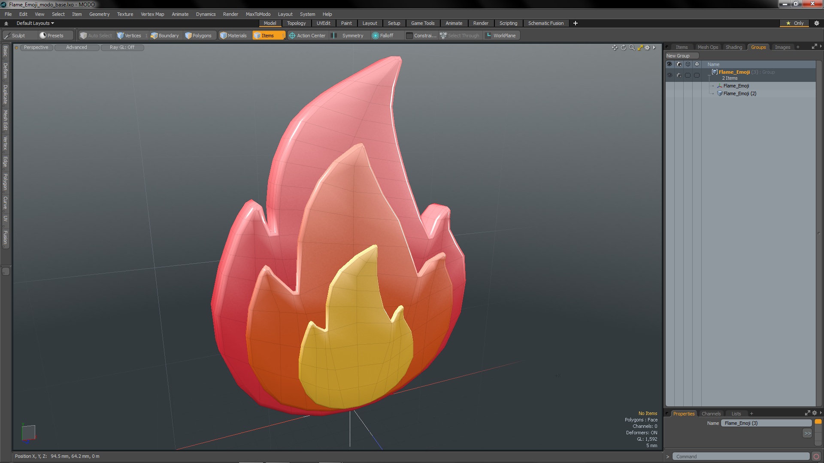Image resolution: width=824 pixels, height=463 pixels.
Task: Click the New Group button
Action: (x=682, y=56)
